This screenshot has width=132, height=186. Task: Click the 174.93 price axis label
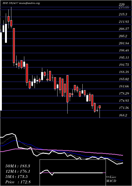(124, 101)
